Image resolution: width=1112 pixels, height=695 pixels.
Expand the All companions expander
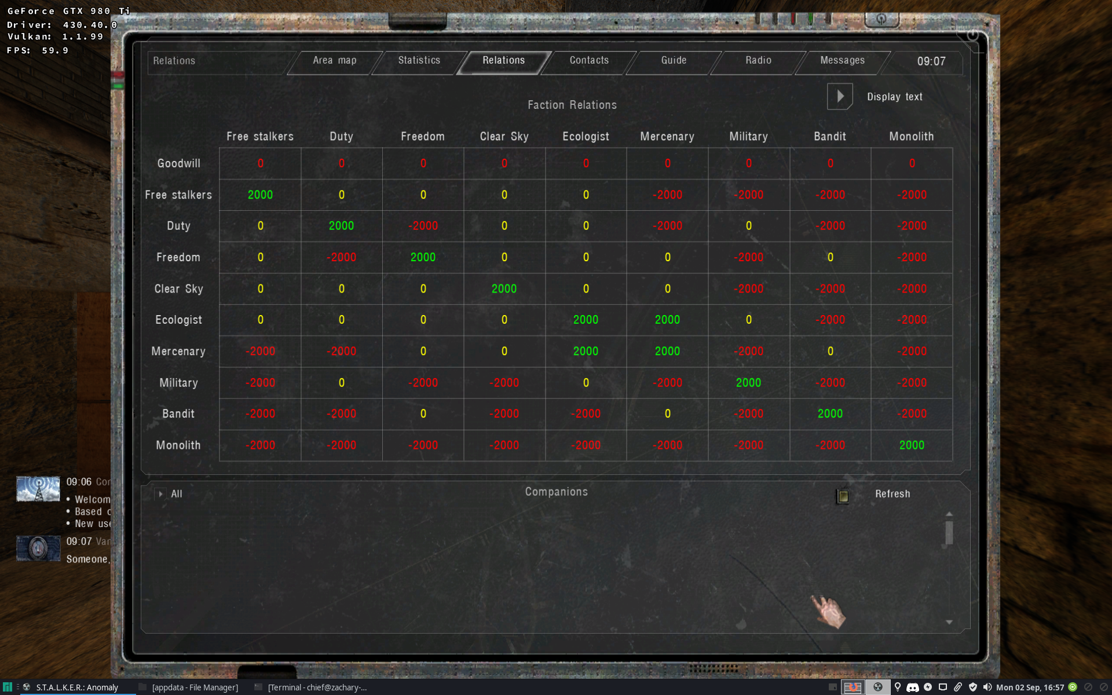coord(160,492)
